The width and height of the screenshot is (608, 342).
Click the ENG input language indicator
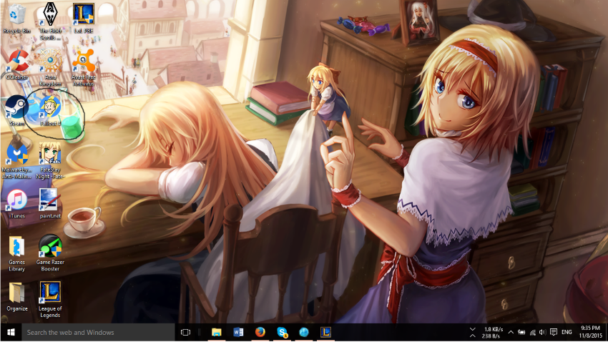[x=567, y=332]
